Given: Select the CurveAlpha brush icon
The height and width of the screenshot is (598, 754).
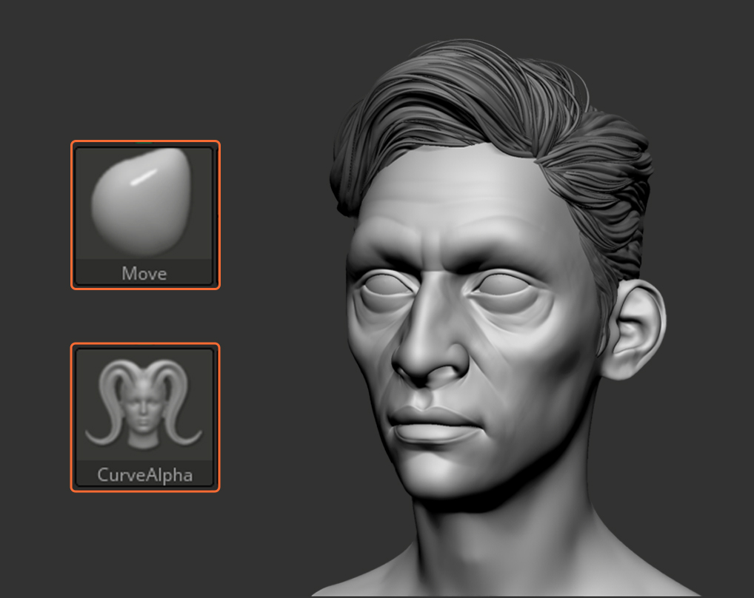Looking at the screenshot, I should [145, 417].
